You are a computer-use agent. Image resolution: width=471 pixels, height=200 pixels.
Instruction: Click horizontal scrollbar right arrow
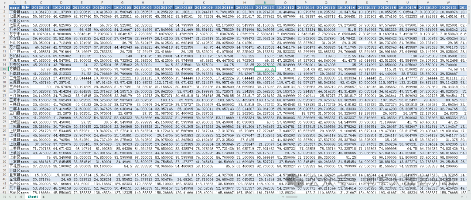[x=462, y=197]
